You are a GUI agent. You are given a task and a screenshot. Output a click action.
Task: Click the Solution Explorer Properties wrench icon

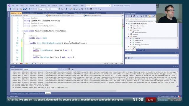pyautogui.click(x=154, y=16)
